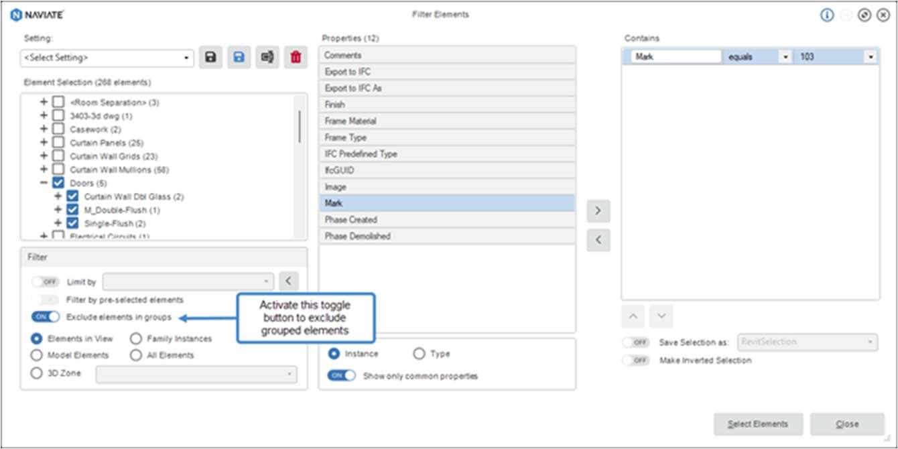Image resolution: width=898 pixels, height=449 pixels.
Task: Click the restore window icon in the title bar
Action: [x=864, y=15]
